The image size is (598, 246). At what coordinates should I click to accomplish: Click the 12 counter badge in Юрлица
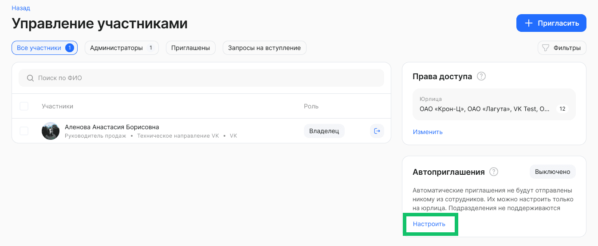point(563,109)
